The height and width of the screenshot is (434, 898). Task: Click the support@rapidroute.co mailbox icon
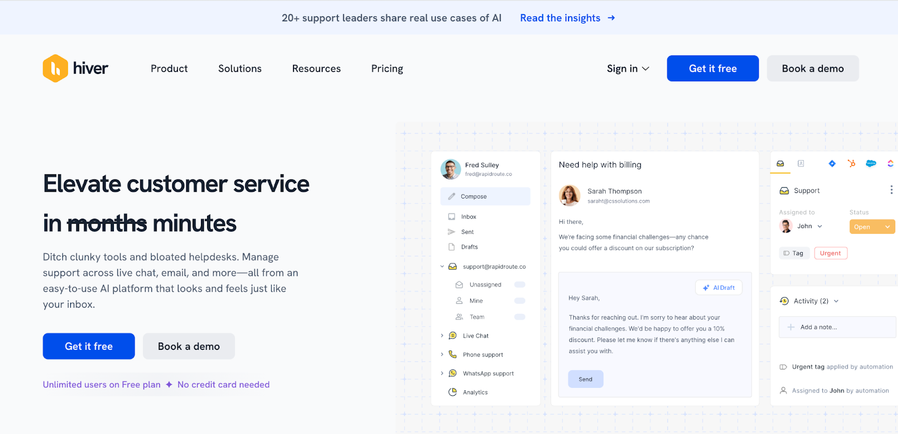click(452, 266)
